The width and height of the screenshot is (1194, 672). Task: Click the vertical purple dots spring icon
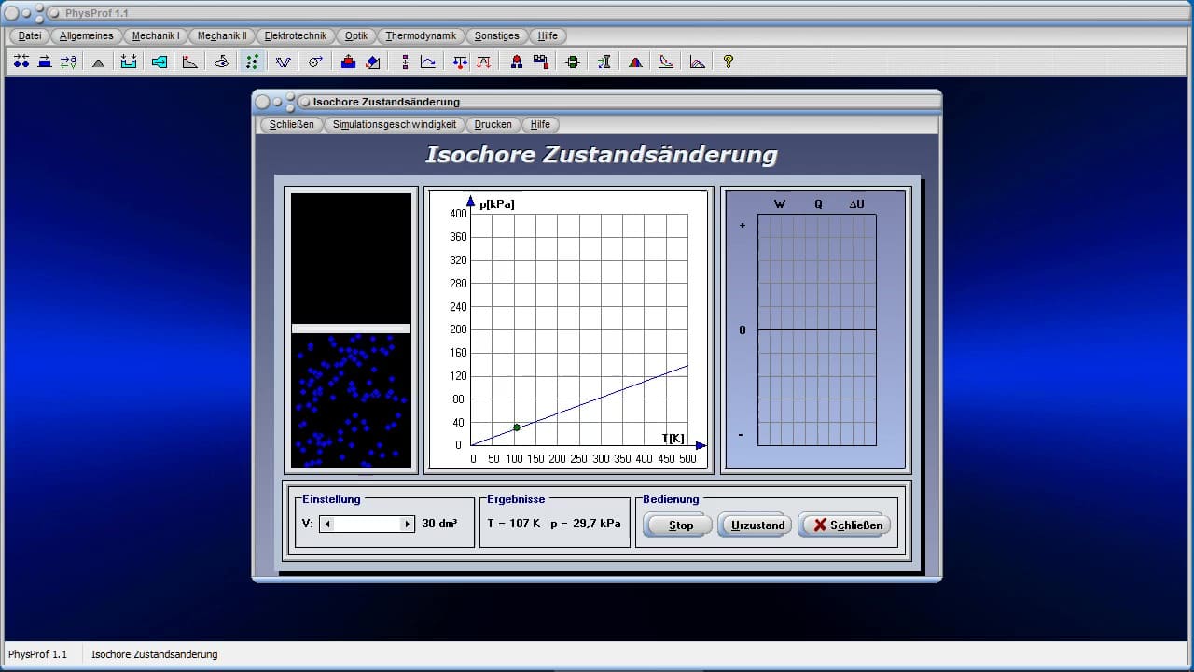(x=405, y=62)
